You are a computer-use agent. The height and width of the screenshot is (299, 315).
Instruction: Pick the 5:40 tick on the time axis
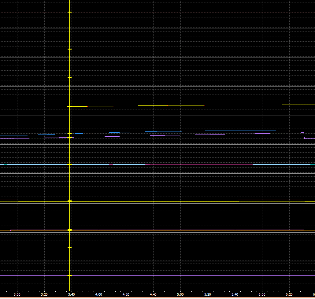pyautogui.click(x=235, y=294)
